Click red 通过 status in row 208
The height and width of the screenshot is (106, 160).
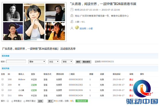(x=131, y=80)
